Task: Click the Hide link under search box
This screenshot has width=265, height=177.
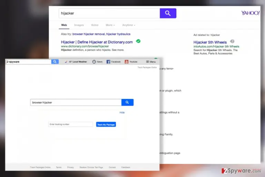Action: [122, 112]
